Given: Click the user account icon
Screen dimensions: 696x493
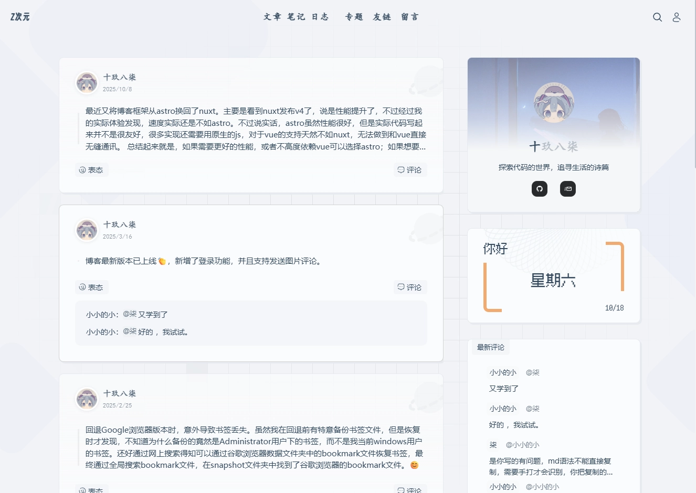Looking at the screenshot, I should [x=677, y=17].
